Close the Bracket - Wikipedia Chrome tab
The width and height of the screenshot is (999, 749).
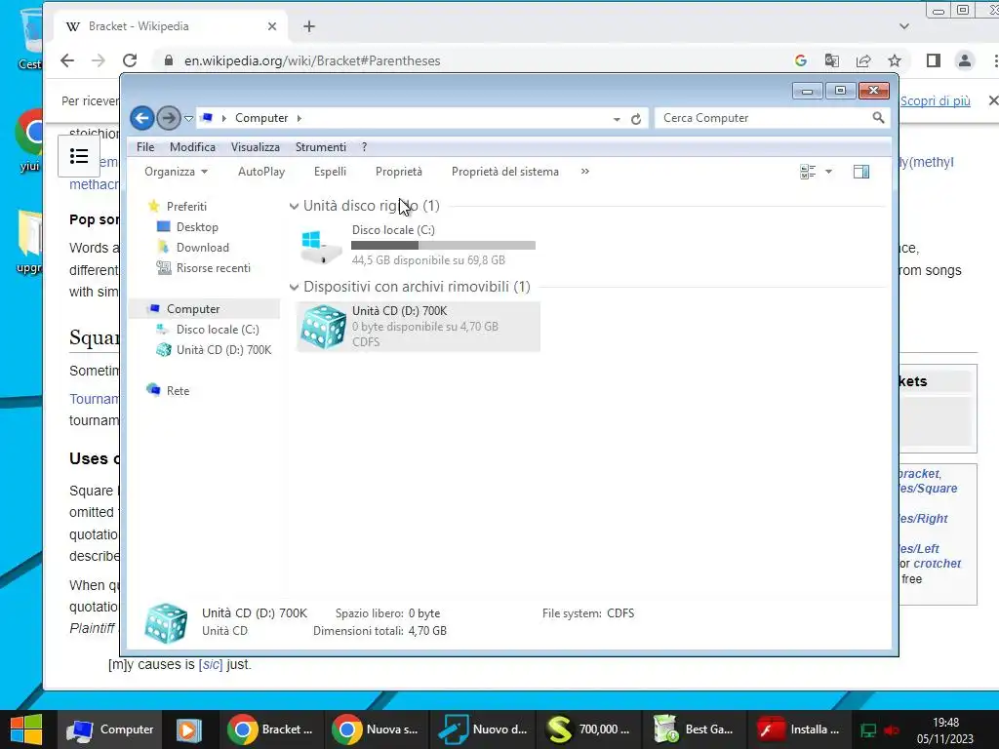point(272,26)
